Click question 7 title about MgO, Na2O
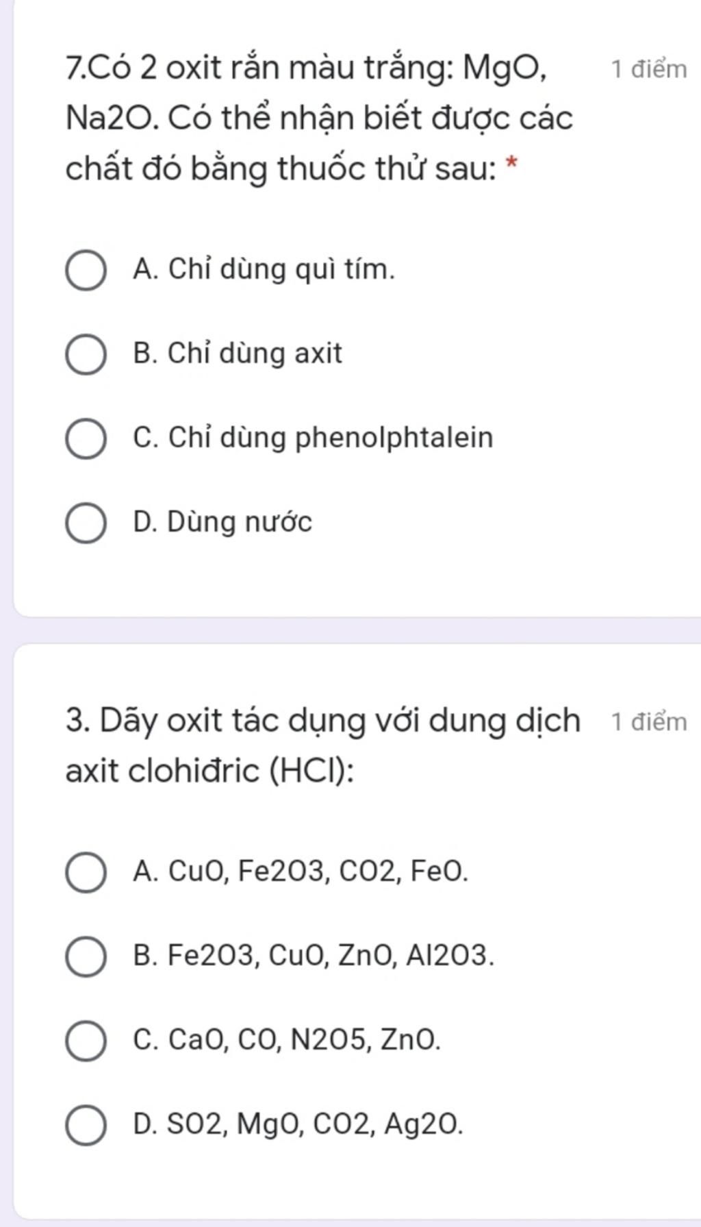Viewport: 701px width, 1227px height. click(320, 119)
